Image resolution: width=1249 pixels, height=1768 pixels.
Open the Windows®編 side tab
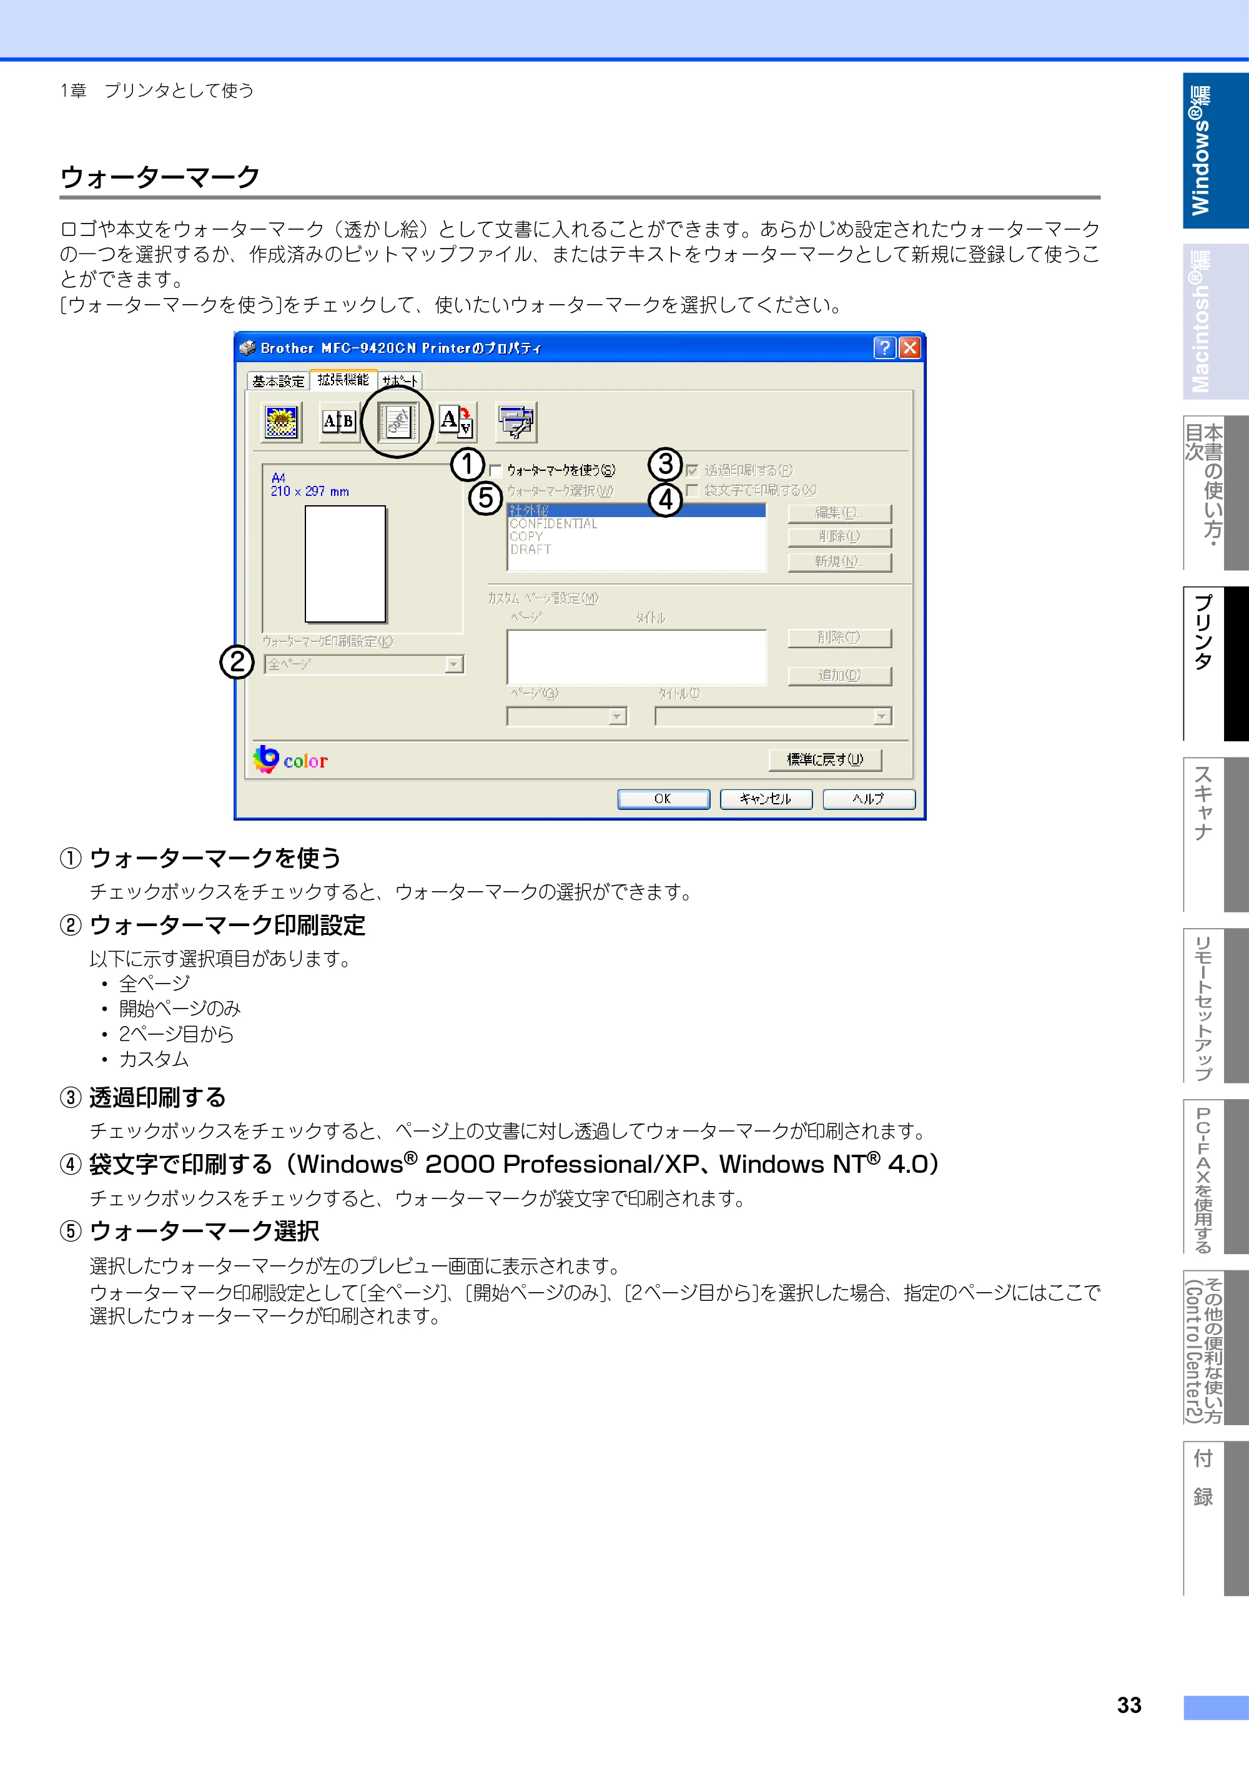click(x=1215, y=151)
